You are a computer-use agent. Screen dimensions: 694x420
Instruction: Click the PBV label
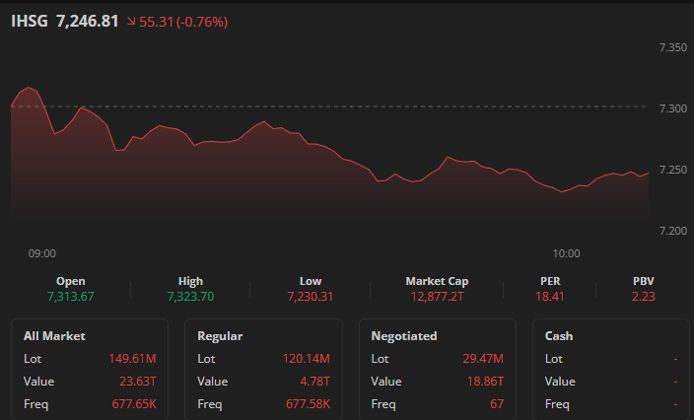[x=644, y=281]
